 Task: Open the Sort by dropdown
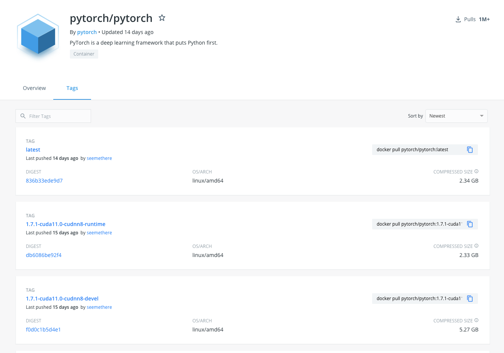[x=456, y=116]
